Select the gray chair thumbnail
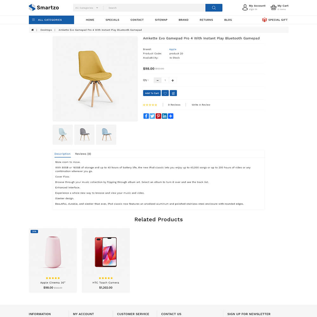The height and width of the screenshot is (317, 317). pyautogui.click(x=84, y=135)
